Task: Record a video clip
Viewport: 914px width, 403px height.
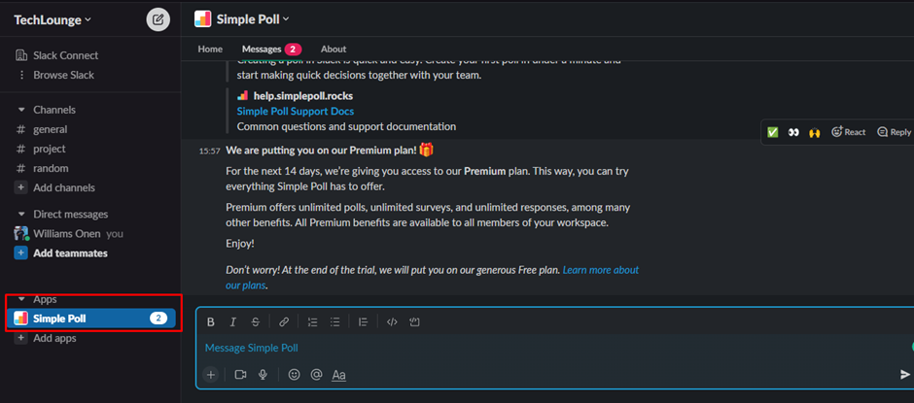Action: tap(240, 375)
